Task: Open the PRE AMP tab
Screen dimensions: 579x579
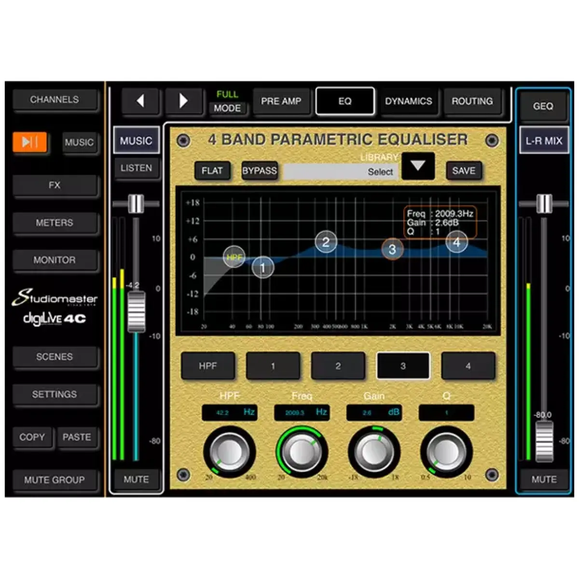Action: click(x=281, y=101)
